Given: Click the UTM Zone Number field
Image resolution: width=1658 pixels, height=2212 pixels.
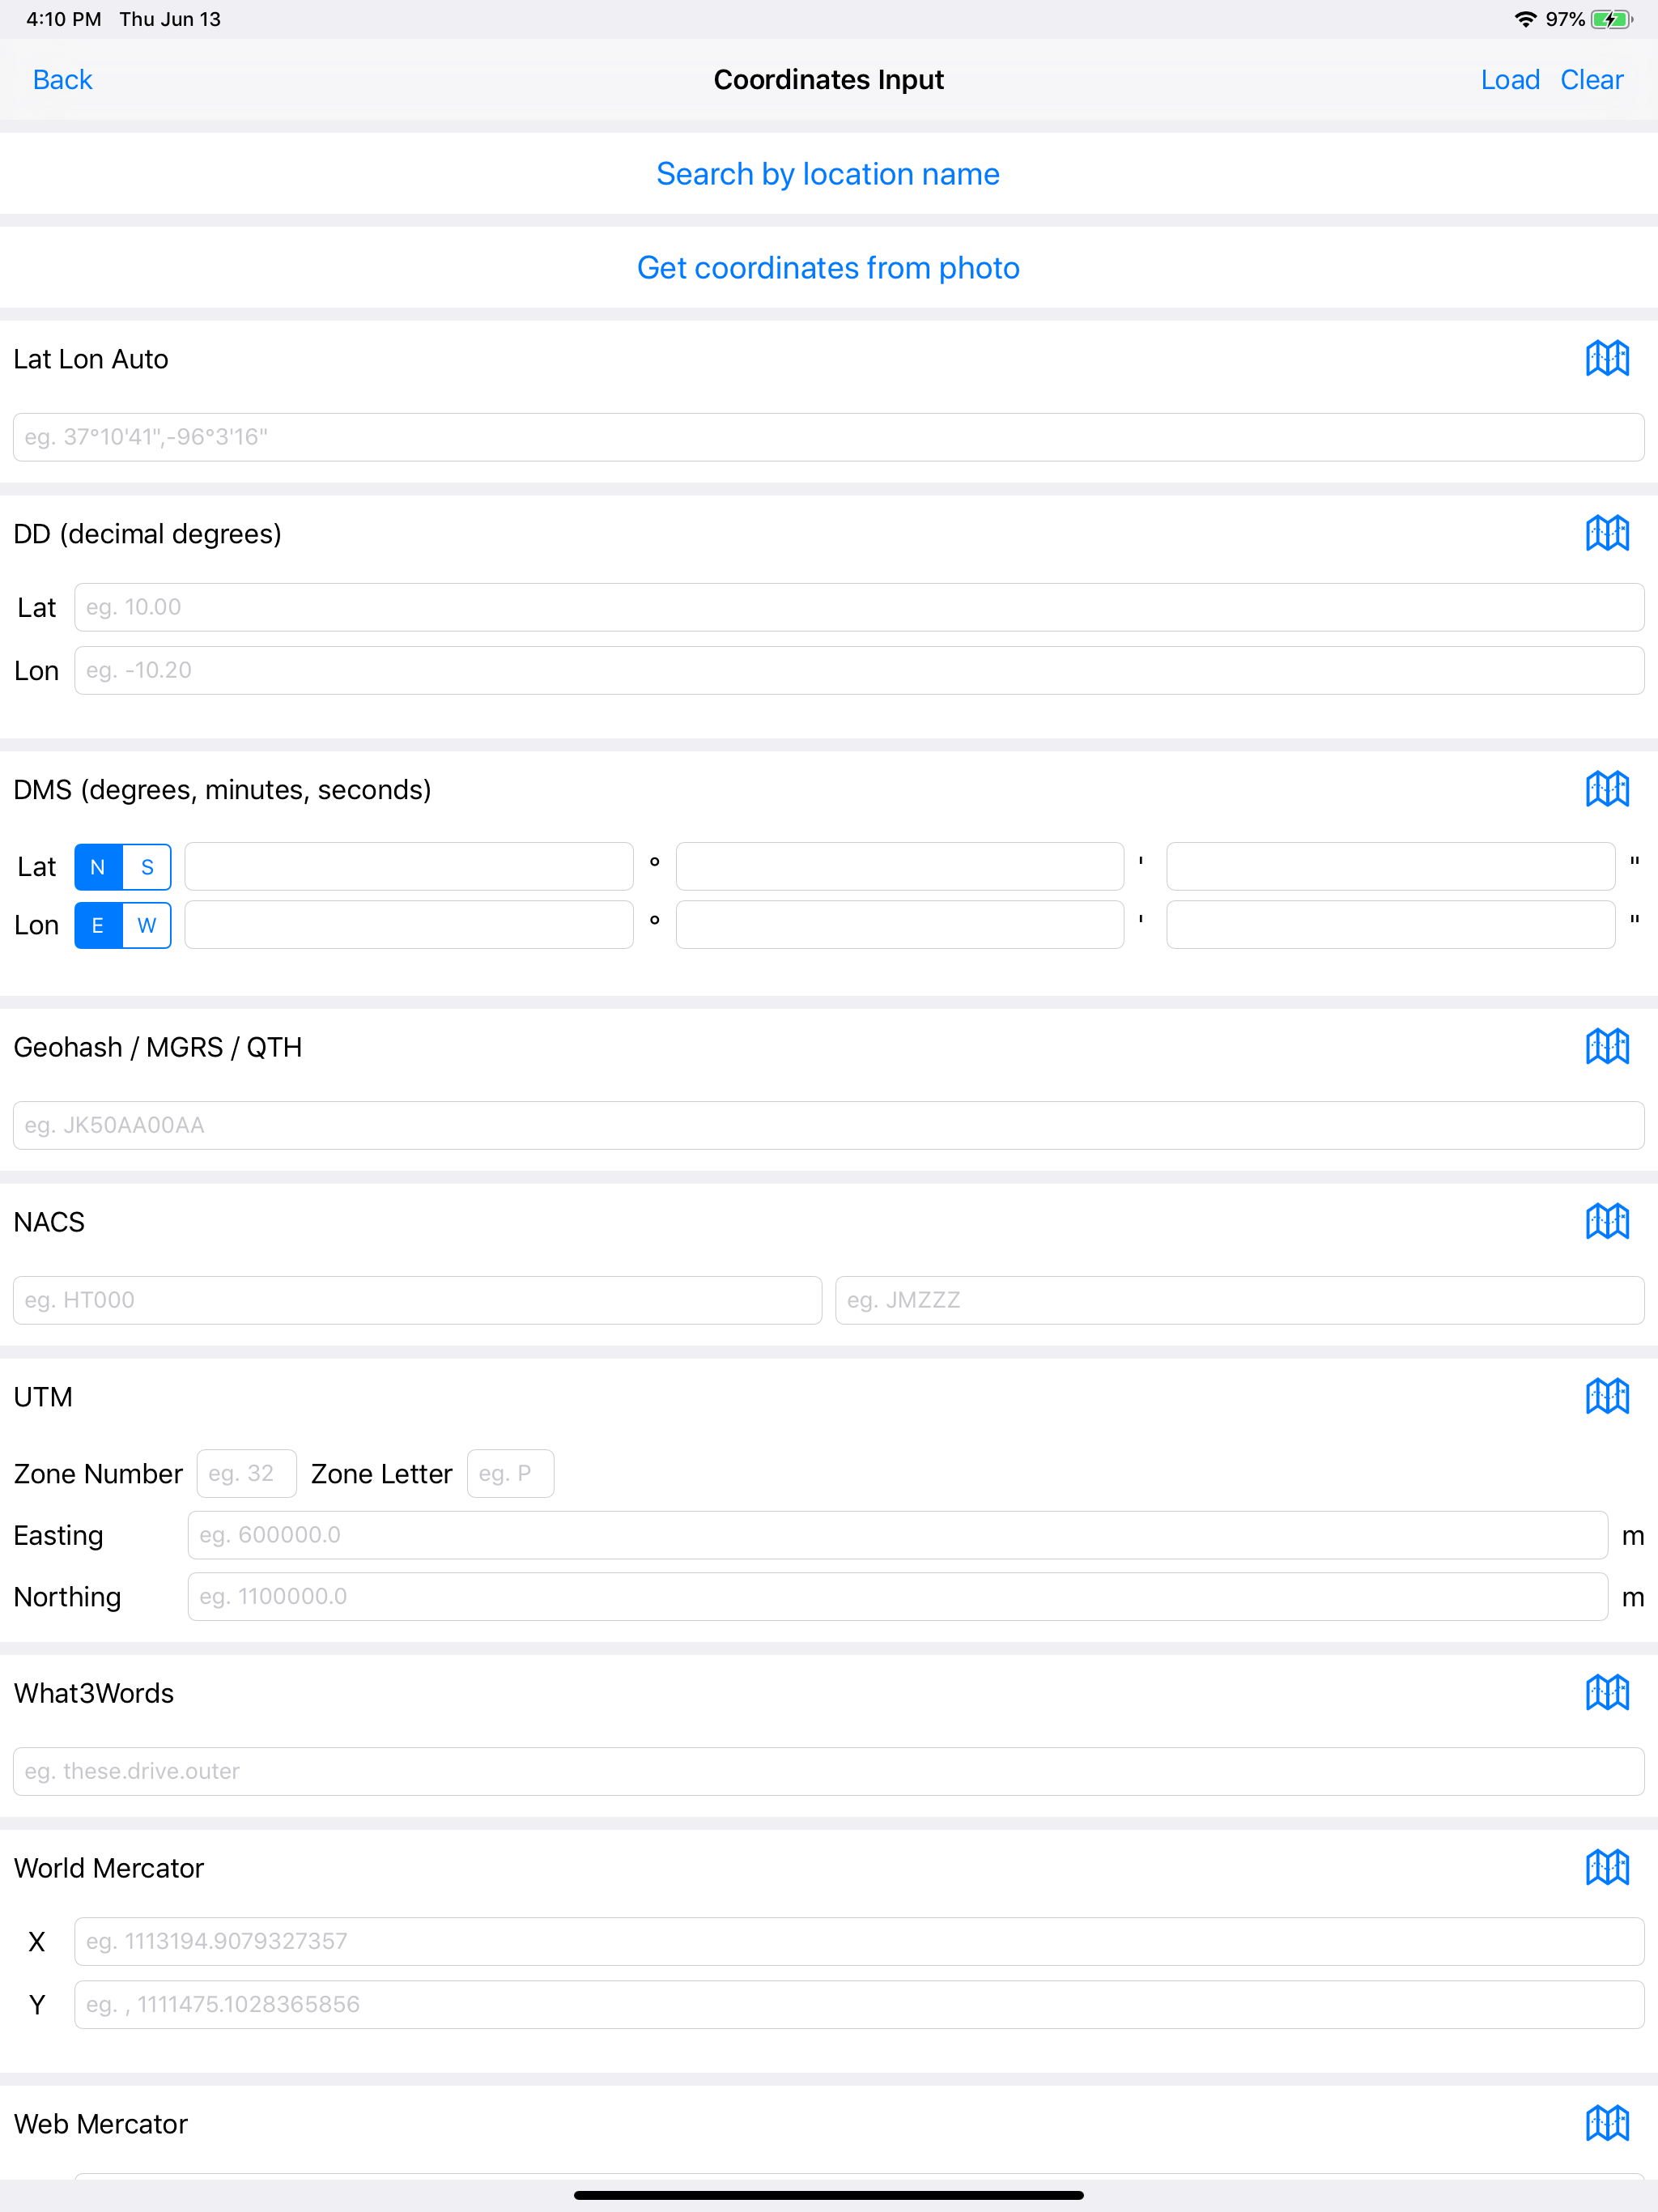Looking at the screenshot, I should point(246,1473).
